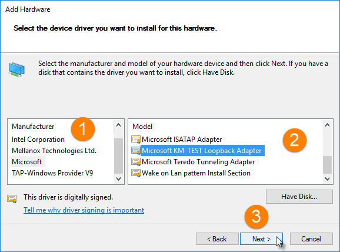
Task: Click Model list scroll down arrow
Action: (327, 179)
